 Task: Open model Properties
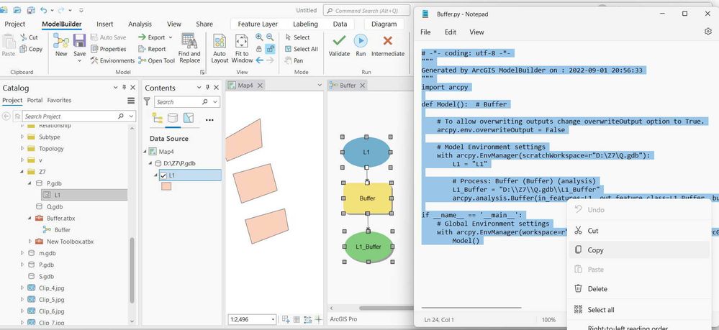tap(108, 49)
